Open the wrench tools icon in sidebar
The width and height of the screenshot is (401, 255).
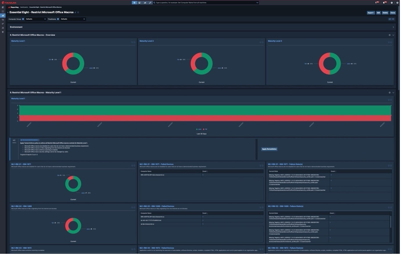point(3,28)
